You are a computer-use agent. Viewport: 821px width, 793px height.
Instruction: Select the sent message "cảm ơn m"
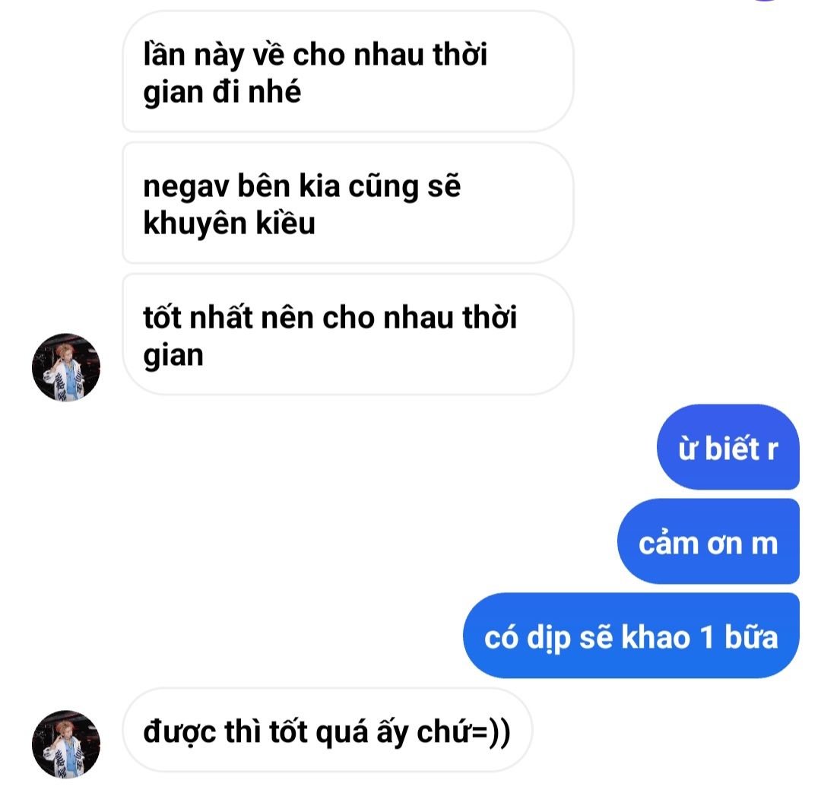[x=708, y=541]
